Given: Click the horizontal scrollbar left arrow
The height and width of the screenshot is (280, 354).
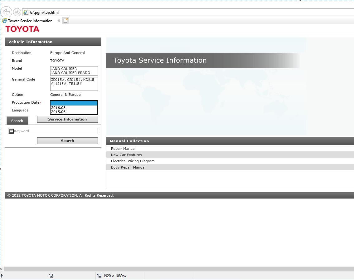Looking at the screenshot, I should click(x=1, y=269).
